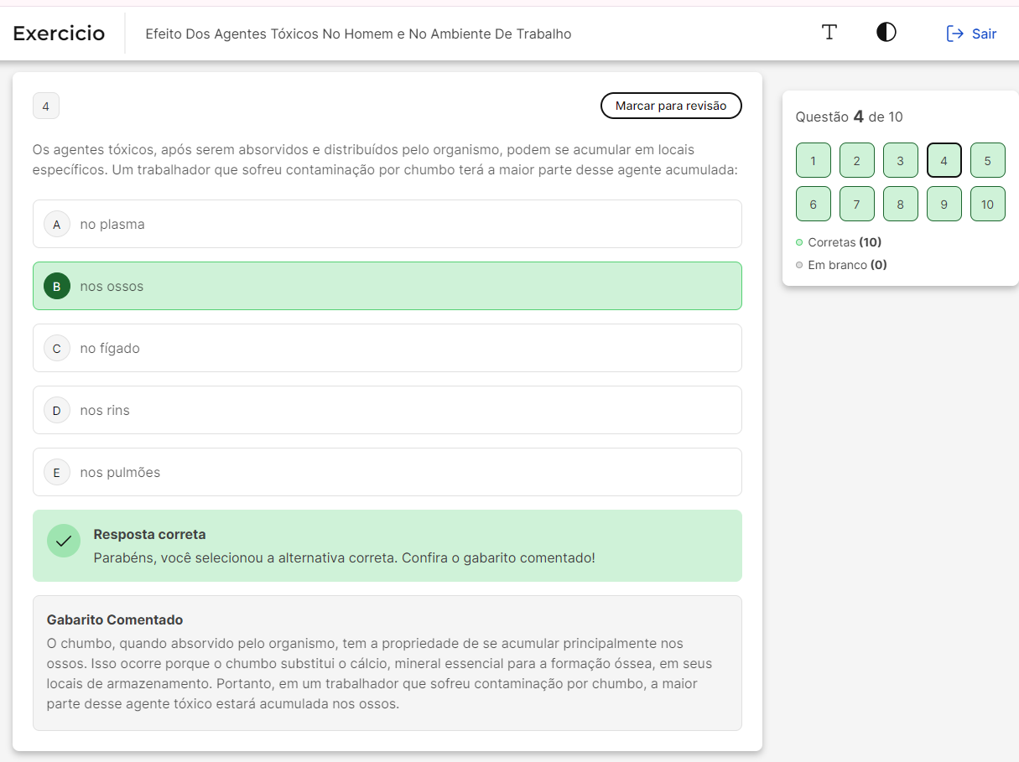Toggle the high contrast icon

(x=886, y=33)
